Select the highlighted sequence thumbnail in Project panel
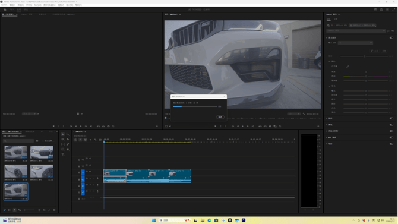 [15, 191]
